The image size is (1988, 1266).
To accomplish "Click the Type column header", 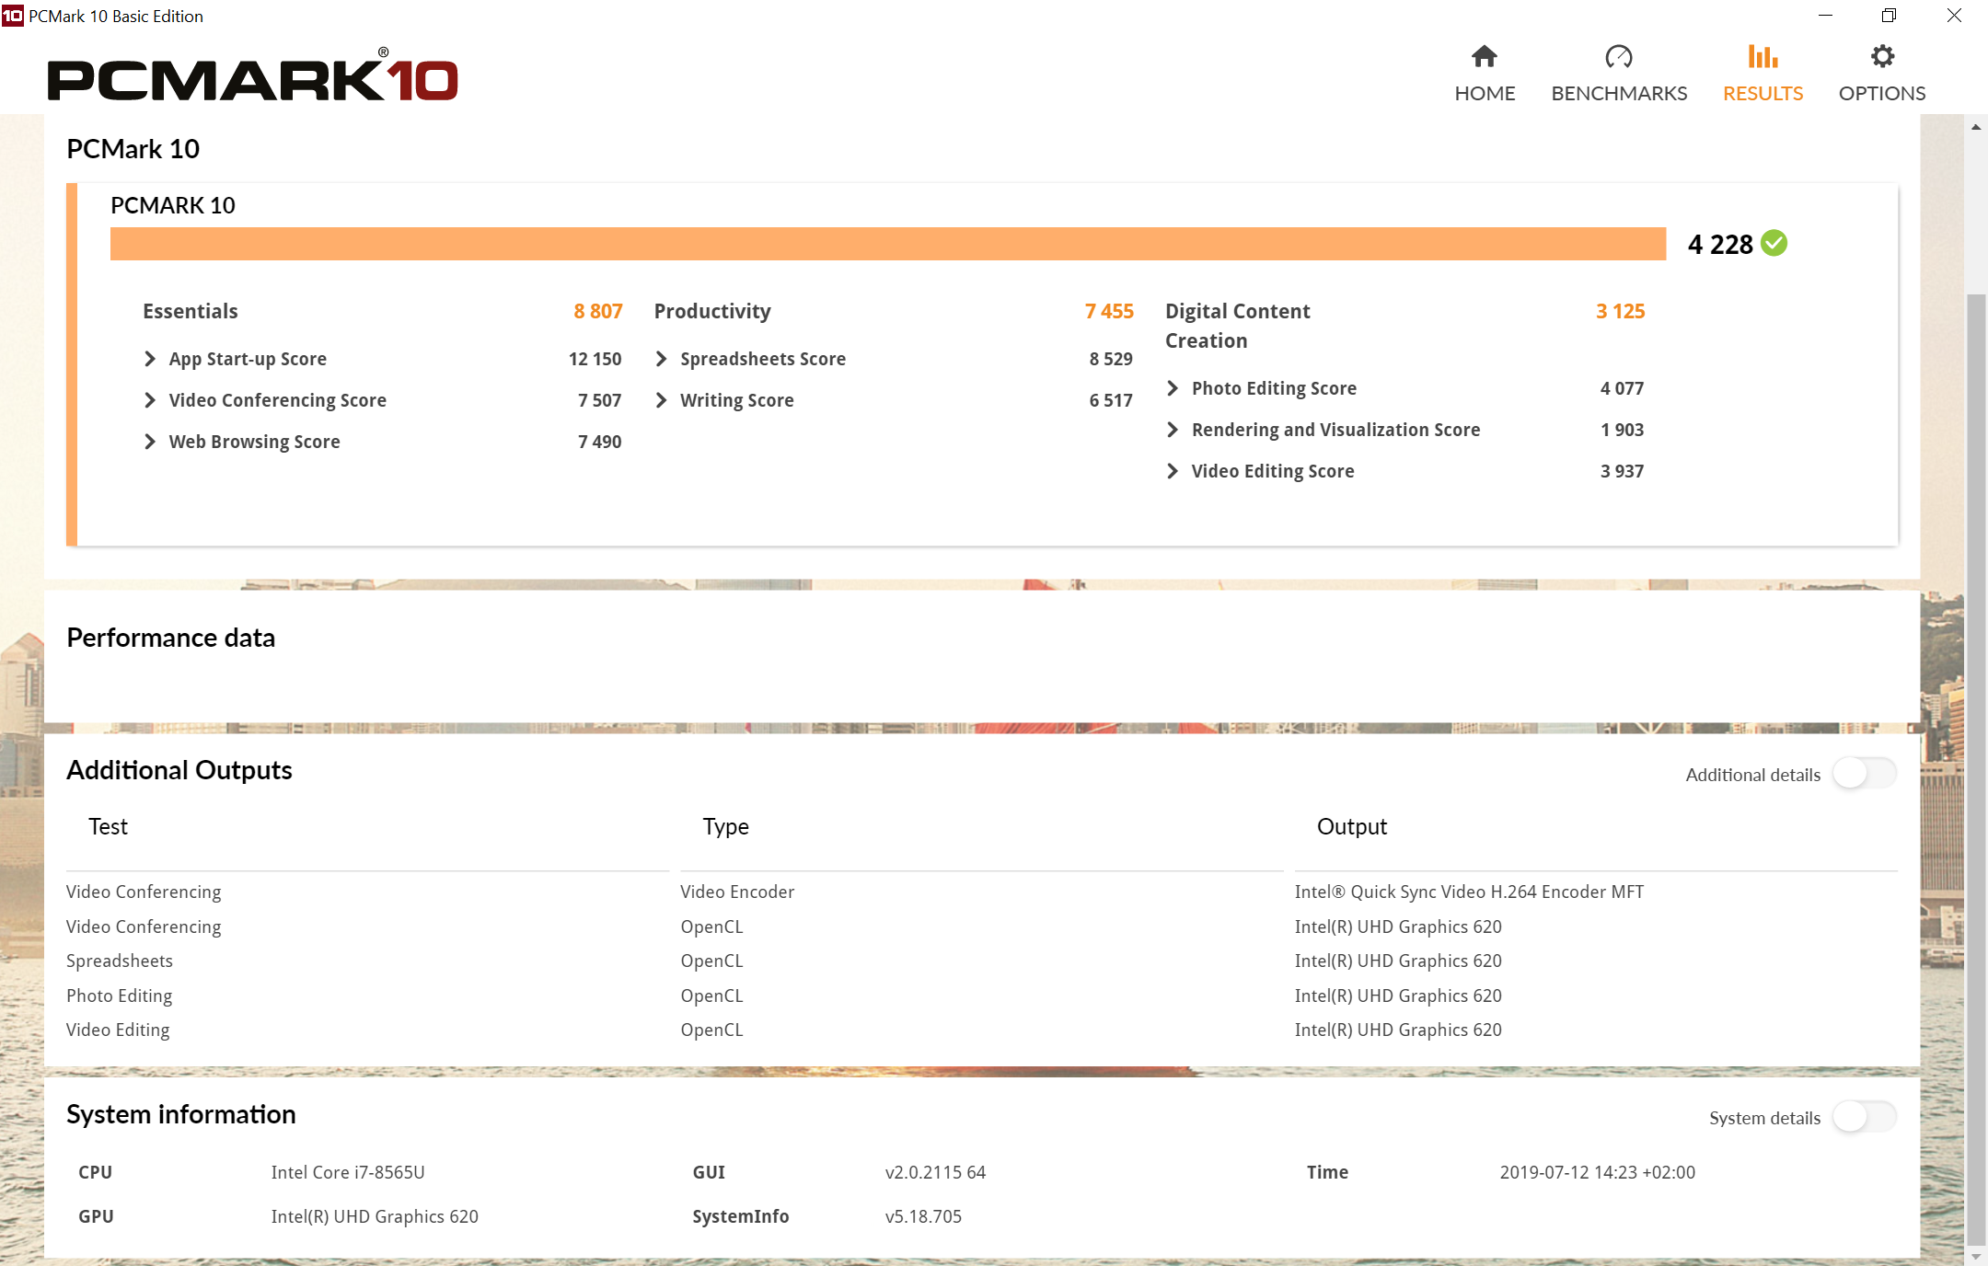I will pos(726,826).
